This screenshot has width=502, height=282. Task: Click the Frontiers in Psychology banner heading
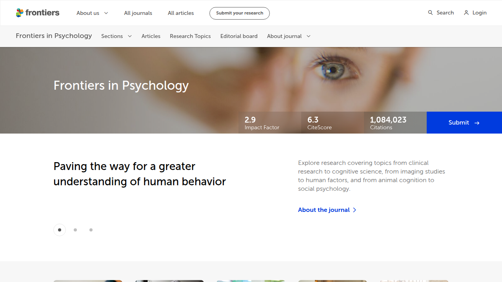click(121, 85)
